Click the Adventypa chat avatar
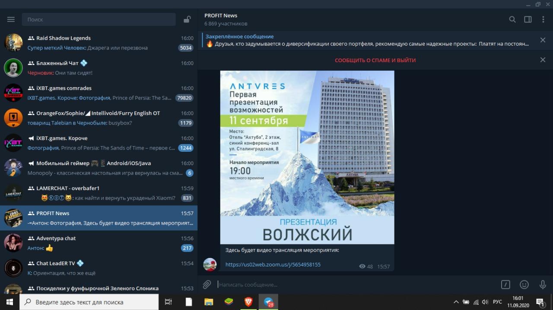This screenshot has height=310, width=553. tap(13, 243)
